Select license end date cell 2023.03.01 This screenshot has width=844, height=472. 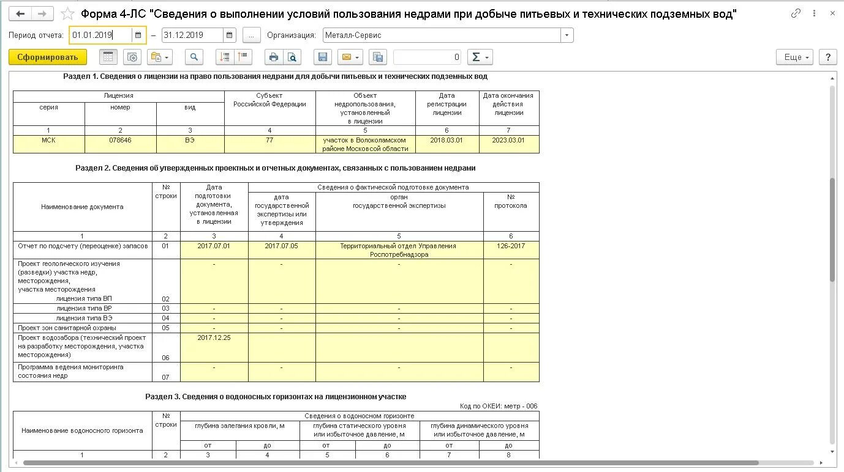pyautogui.click(x=509, y=144)
